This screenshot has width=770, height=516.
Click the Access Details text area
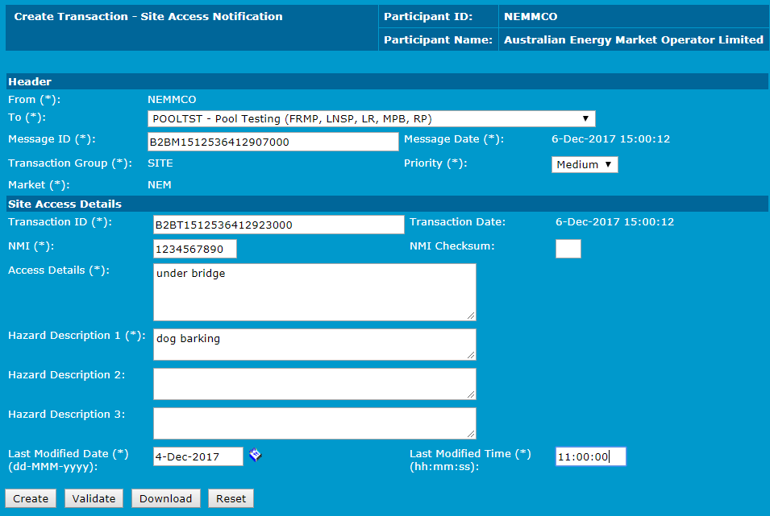[314, 291]
